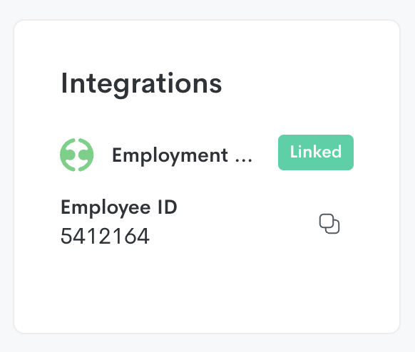Select the logo left of Employment
This screenshot has width=415, height=352.
[77, 155]
